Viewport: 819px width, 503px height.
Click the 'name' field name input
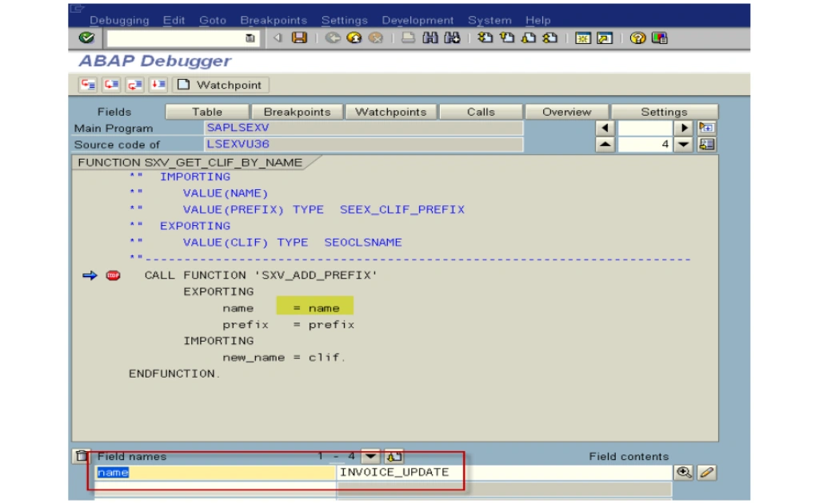[215, 472]
